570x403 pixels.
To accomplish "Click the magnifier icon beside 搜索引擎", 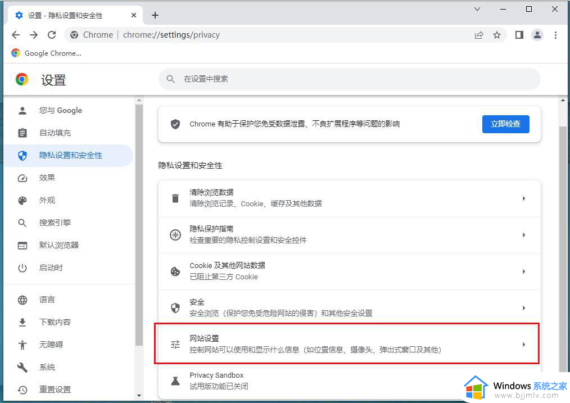I will pyautogui.click(x=22, y=223).
